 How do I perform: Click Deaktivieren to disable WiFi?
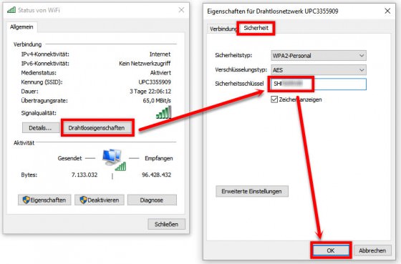click(100, 200)
